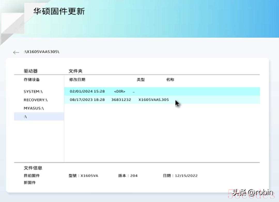The width and height of the screenshot is (279, 202).
Task: Click the 版本 204 version info
Action: coord(128,176)
